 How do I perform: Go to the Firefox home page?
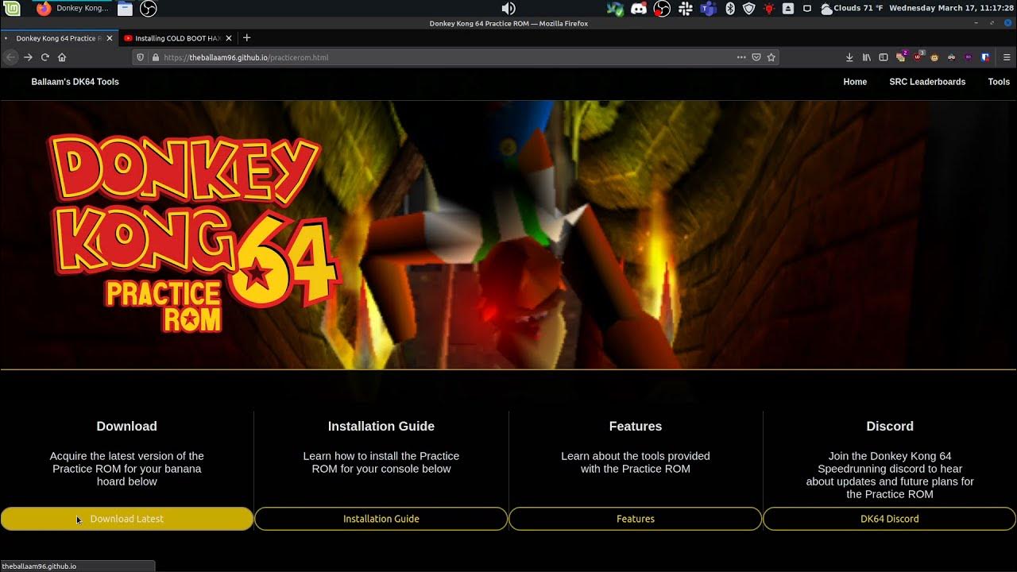click(x=62, y=57)
